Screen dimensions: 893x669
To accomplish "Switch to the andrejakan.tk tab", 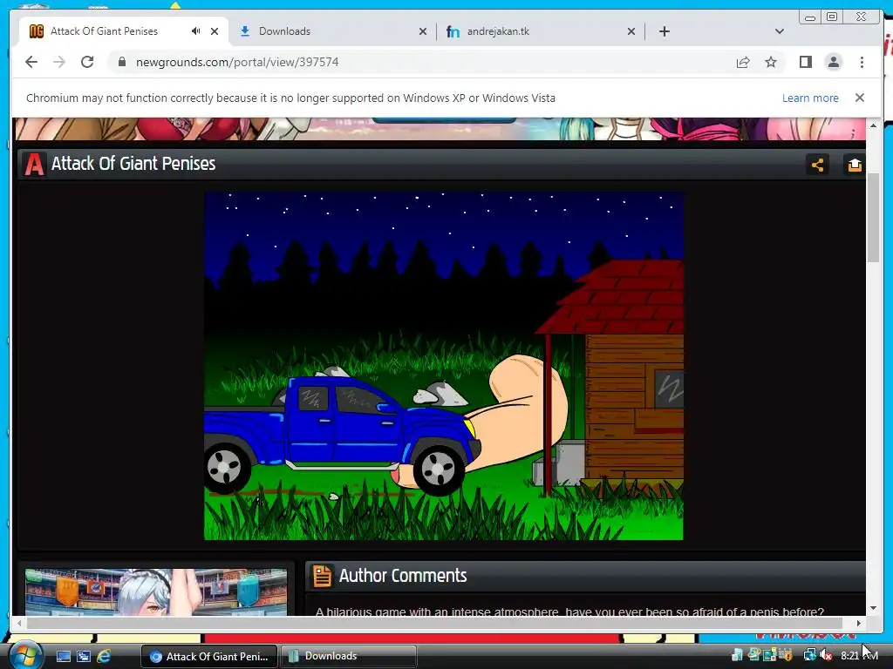I will [x=541, y=31].
